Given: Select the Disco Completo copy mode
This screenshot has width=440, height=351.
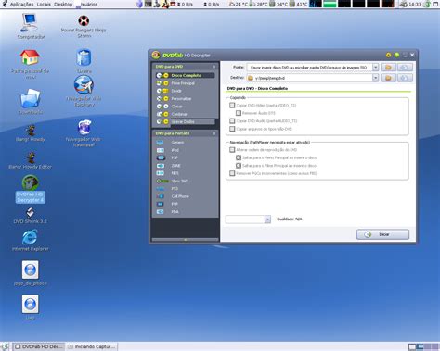Looking at the screenshot, I should click(185, 75).
